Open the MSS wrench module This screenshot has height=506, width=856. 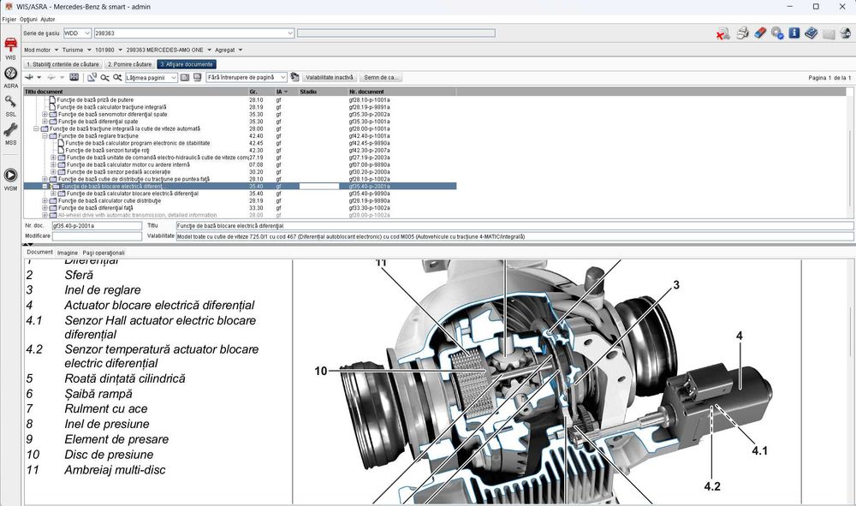[x=10, y=134]
